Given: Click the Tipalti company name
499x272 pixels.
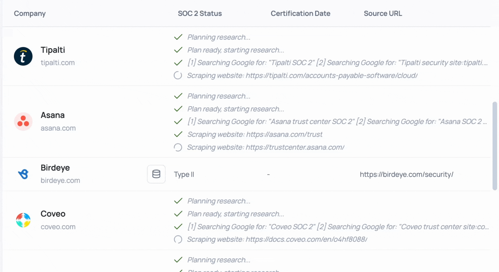Looking at the screenshot, I should 53,50.
